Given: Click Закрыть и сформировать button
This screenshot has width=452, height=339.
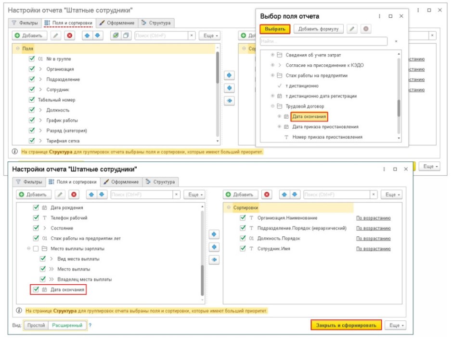Looking at the screenshot, I should click(346, 325).
